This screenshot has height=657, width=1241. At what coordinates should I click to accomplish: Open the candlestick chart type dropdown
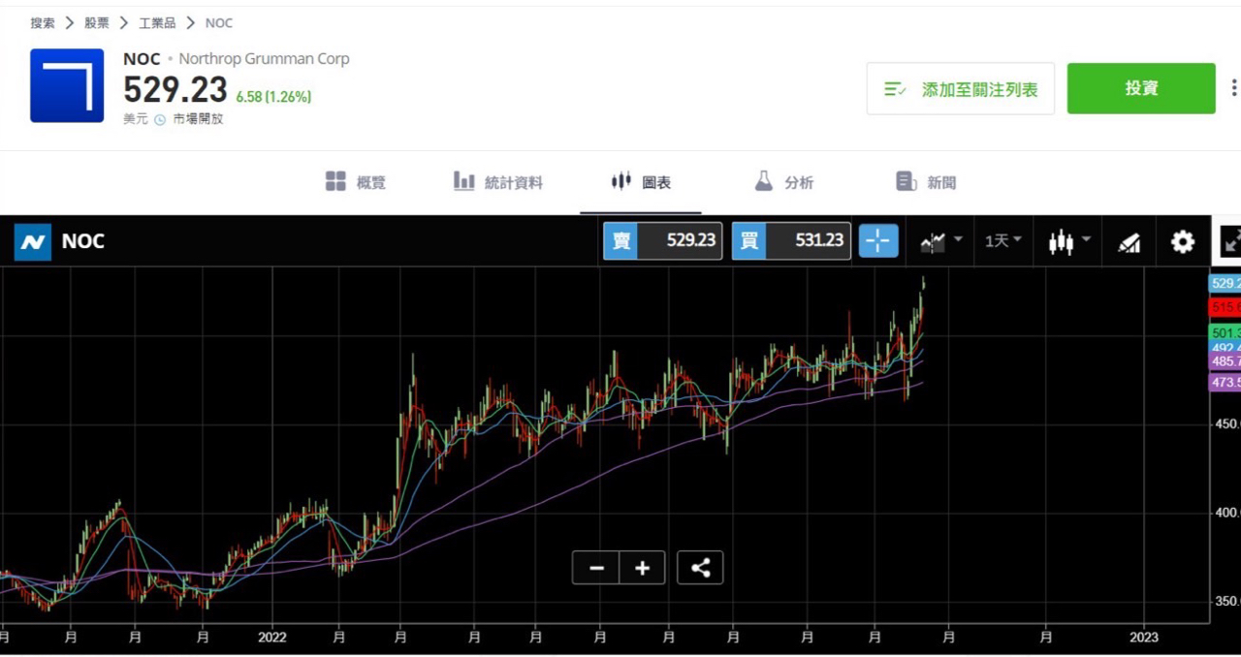(1069, 241)
